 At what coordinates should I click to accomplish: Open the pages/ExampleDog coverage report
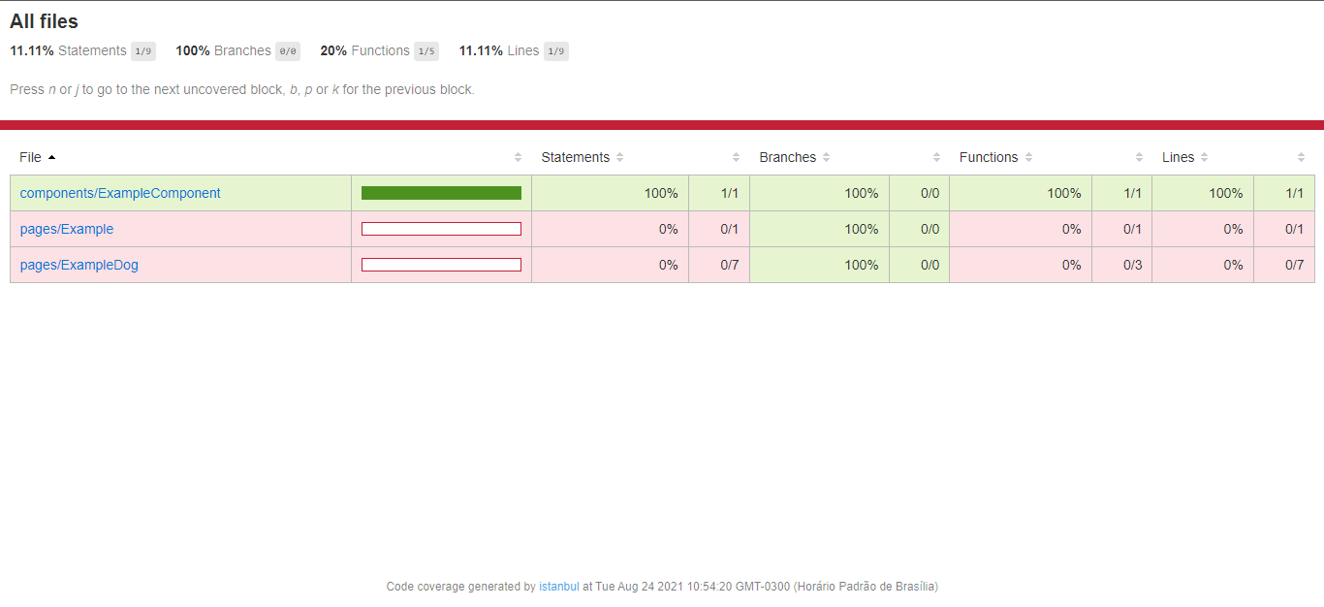pos(79,264)
